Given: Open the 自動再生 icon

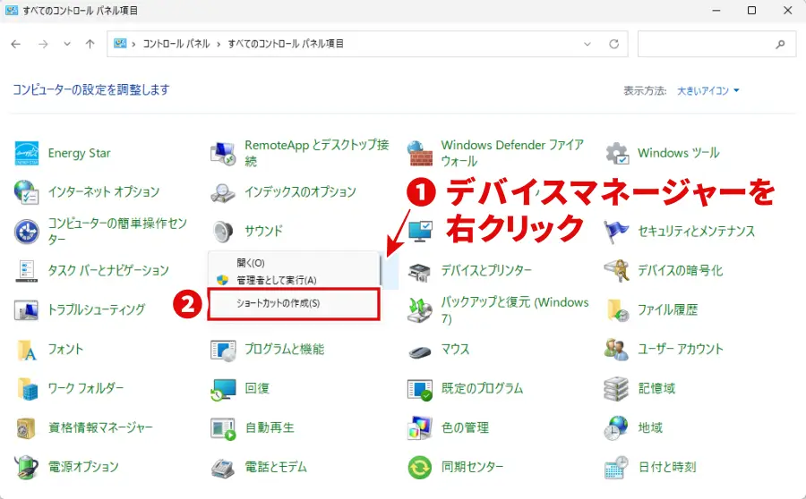Looking at the screenshot, I should click(x=223, y=427).
